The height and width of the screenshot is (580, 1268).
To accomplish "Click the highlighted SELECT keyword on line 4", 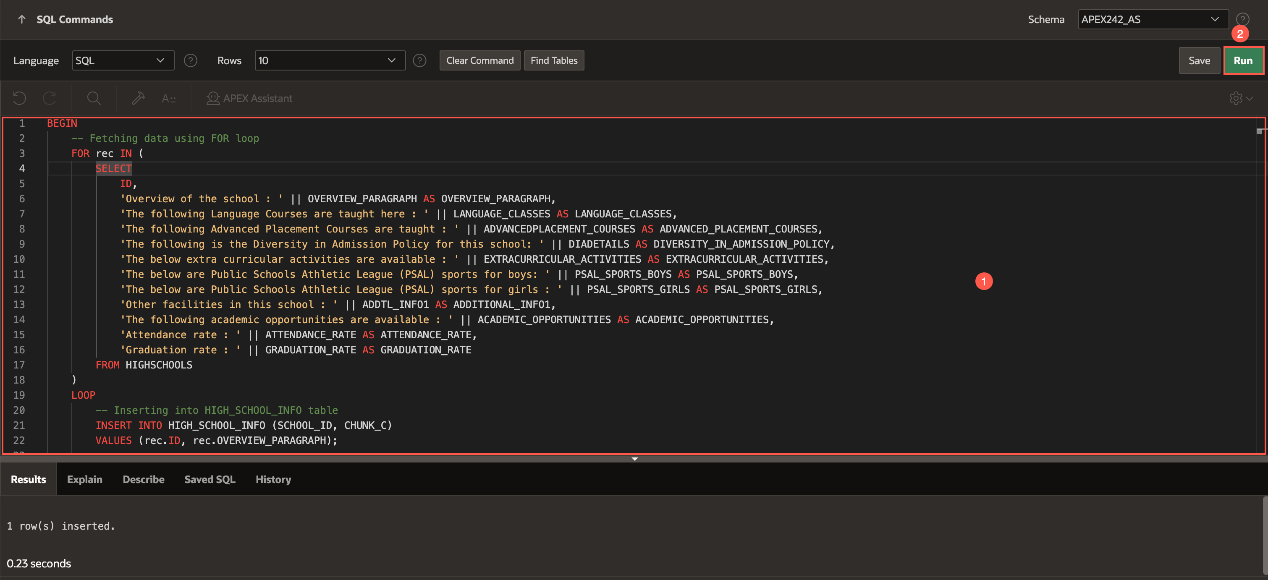I will pos(113,168).
